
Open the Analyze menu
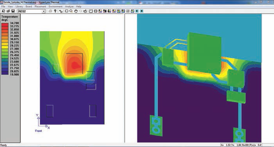tap(69, 7)
